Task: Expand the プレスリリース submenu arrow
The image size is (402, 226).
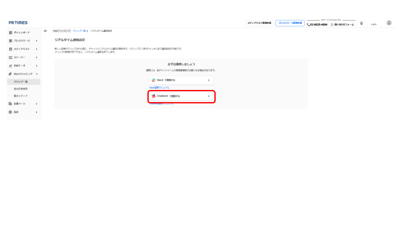Action: [37, 41]
